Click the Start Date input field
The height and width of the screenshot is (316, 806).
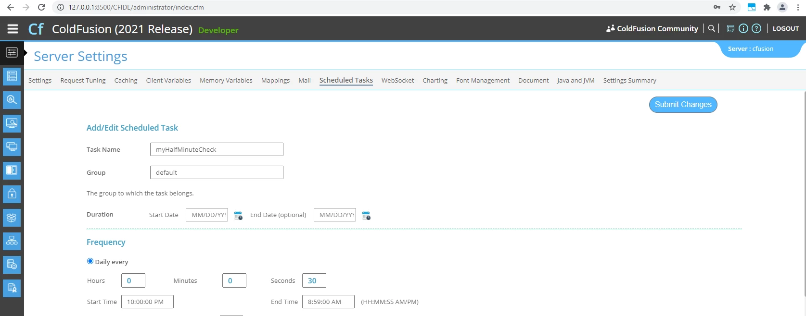point(207,215)
